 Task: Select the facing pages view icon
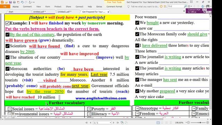tap(166, 123)
